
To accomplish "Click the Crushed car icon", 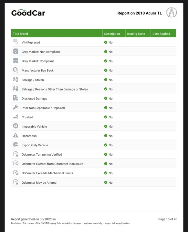I will click(16, 117).
